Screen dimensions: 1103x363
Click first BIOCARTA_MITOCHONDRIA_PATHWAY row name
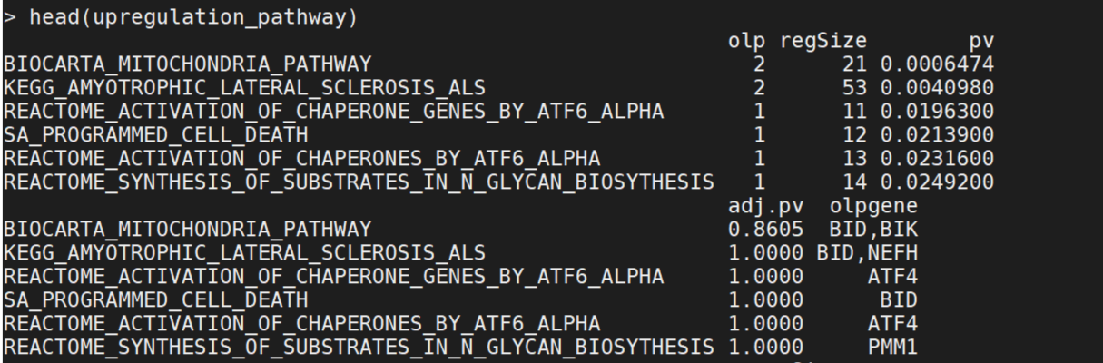coord(187,65)
